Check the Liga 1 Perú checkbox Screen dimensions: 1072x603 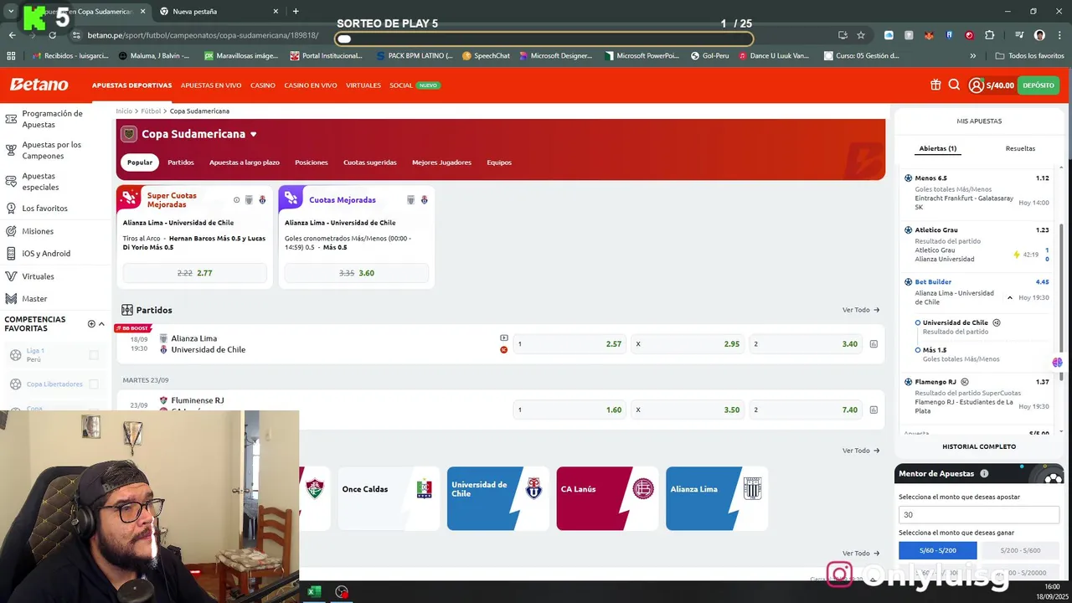pos(94,355)
